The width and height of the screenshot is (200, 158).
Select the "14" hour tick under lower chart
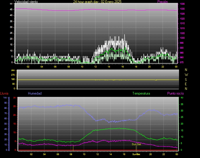[x=110, y=154]
